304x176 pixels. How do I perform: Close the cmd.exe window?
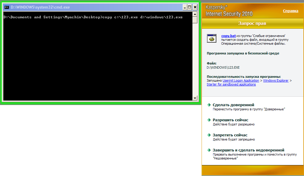pos(195,7)
